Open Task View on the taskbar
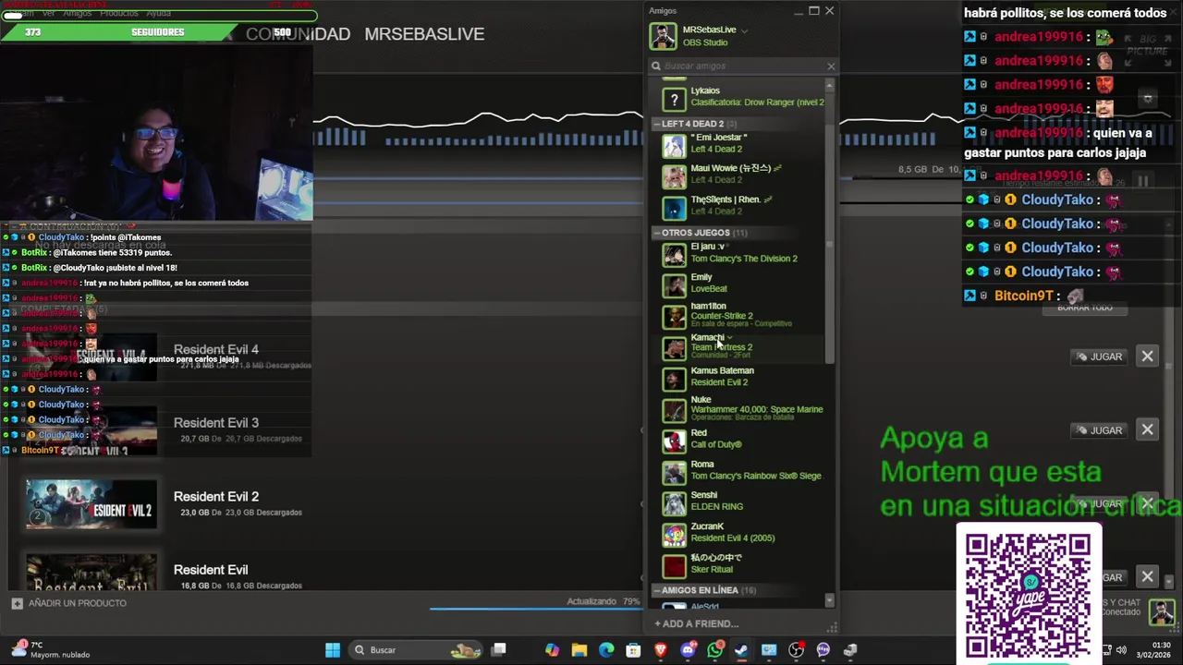1183x665 pixels. [x=498, y=650]
